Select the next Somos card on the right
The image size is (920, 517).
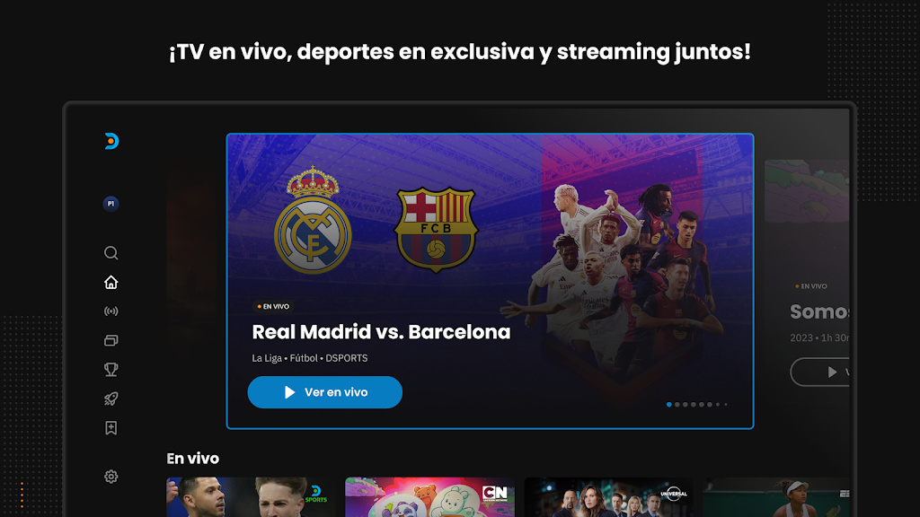tap(807, 276)
